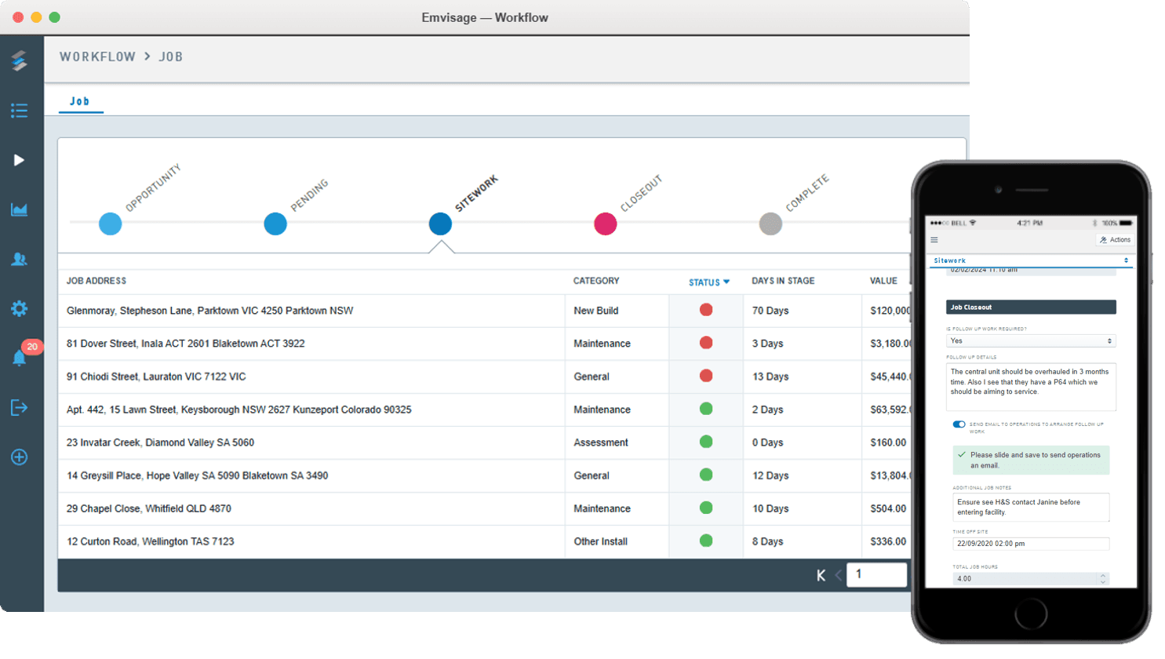Click the previous page chevron in pager
Image resolution: width=1165 pixels, height=659 pixels.
tap(838, 575)
